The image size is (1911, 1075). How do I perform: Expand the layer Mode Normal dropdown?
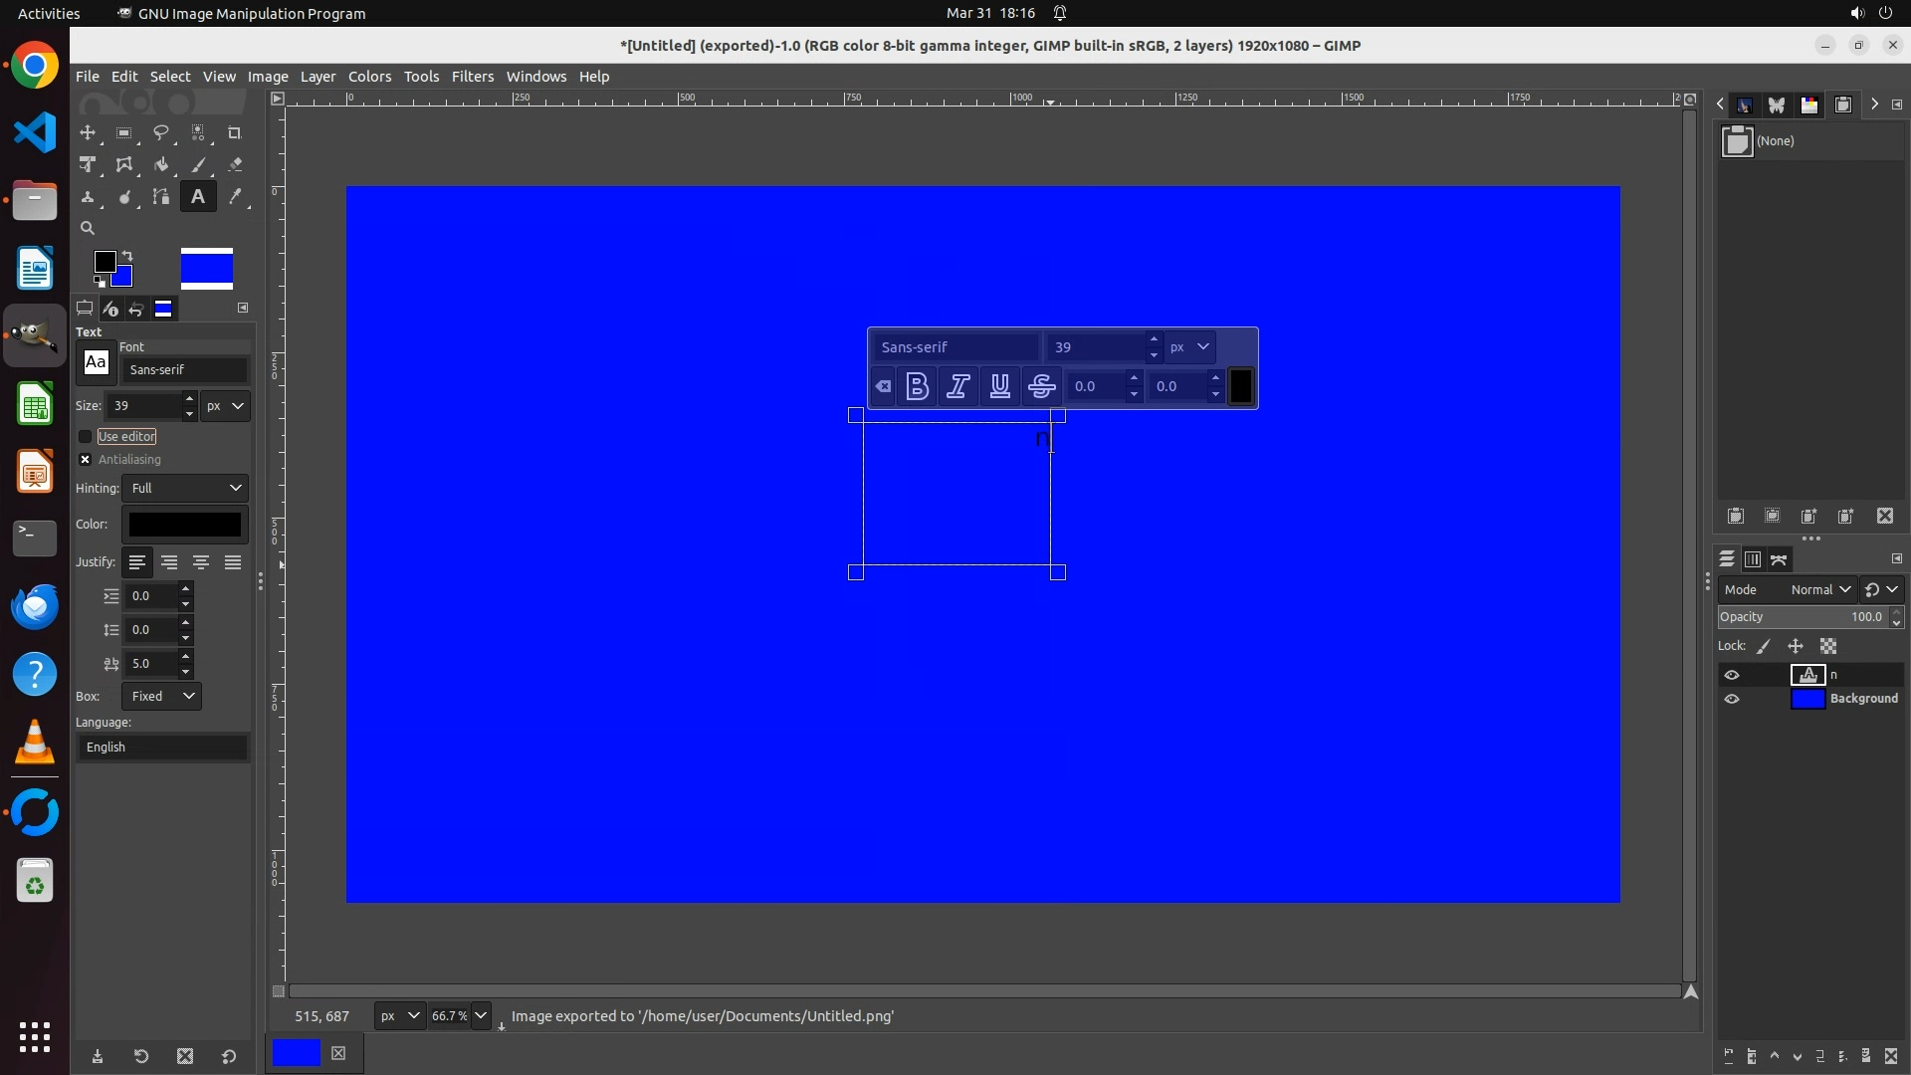point(1819,589)
